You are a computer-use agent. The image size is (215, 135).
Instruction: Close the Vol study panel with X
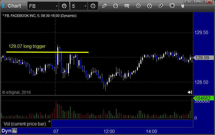click(x=49, y=121)
